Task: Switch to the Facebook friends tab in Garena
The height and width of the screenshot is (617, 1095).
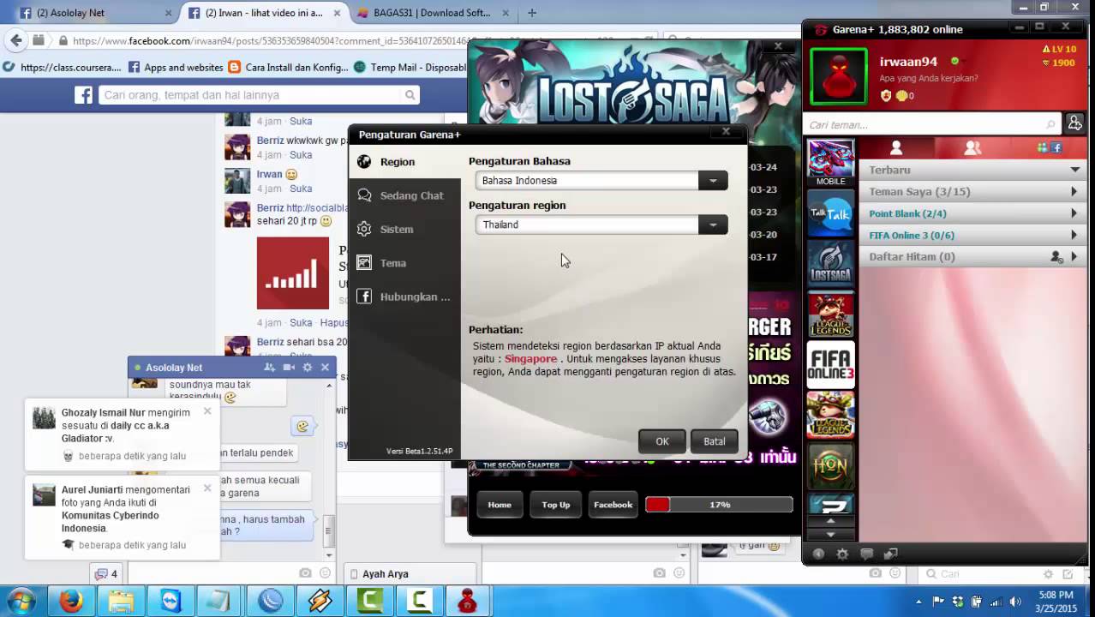Action: pos(1049,148)
